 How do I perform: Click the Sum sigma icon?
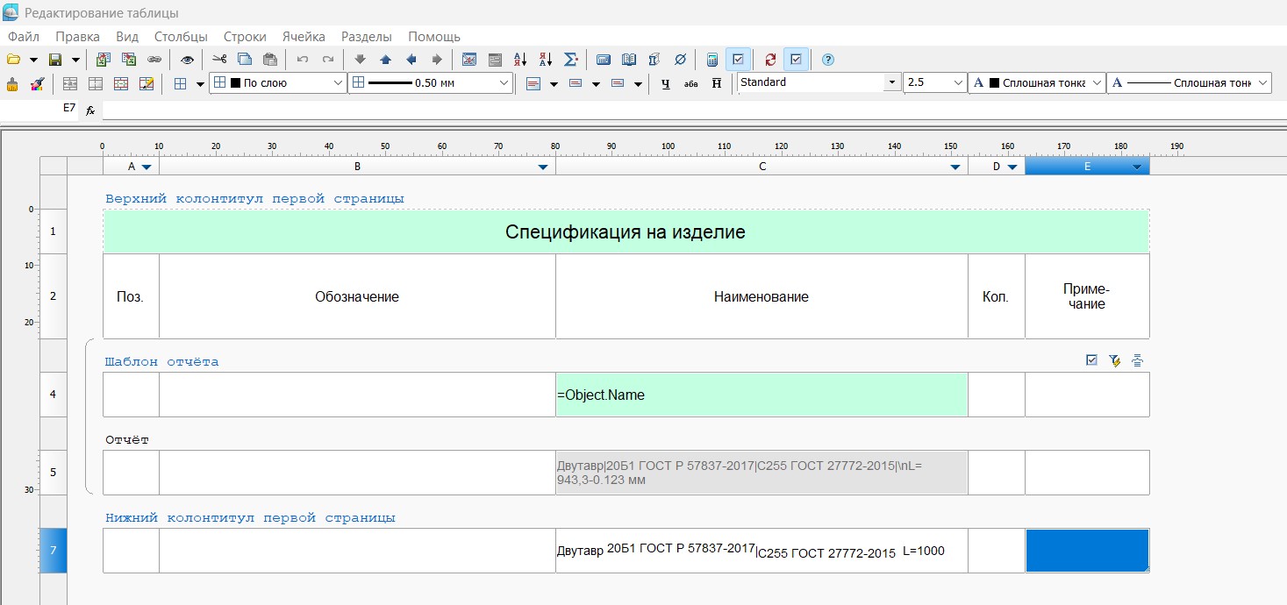[570, 60]
